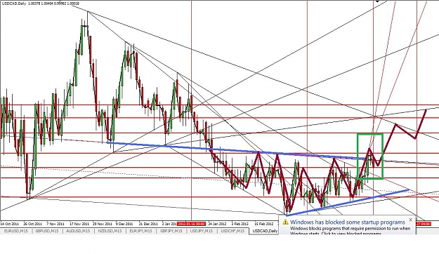Switch to the GBPUSD,M15 chart tab
439x254 pixels.
click(47, 231)
